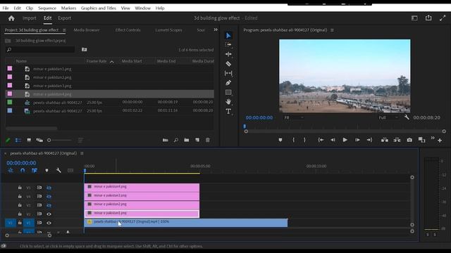This screenshot has width=451, height=253.
Task: Toggle V4 track output eye
Action: pyautogui.click(x=49, y=197)
